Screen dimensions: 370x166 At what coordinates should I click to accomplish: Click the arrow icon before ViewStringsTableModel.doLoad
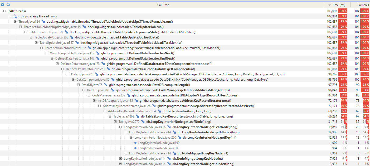[x=90, y=48]
